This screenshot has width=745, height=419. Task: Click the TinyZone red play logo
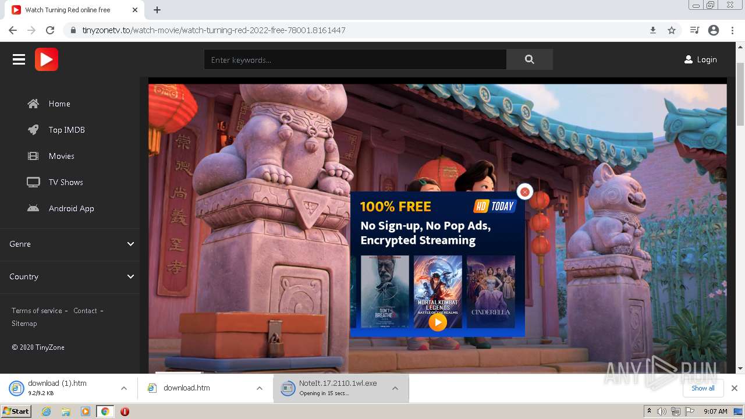[x=47, y=59]
